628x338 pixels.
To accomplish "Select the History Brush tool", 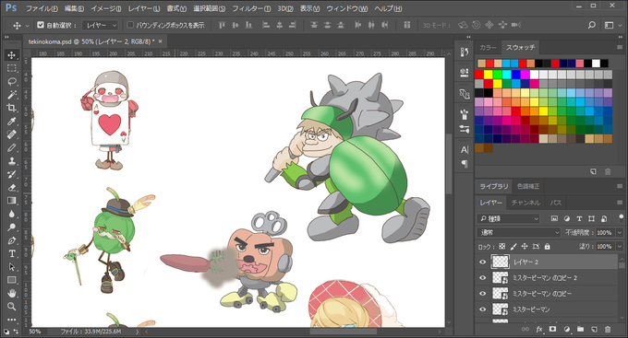I will pyautogui.click(x=12, y=174).
